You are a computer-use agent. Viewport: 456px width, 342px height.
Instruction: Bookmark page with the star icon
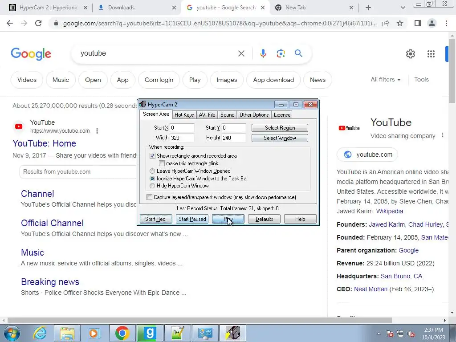400,23
